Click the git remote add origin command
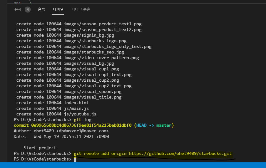This screenshot has width=266, height=168. [x=153, y=153]
